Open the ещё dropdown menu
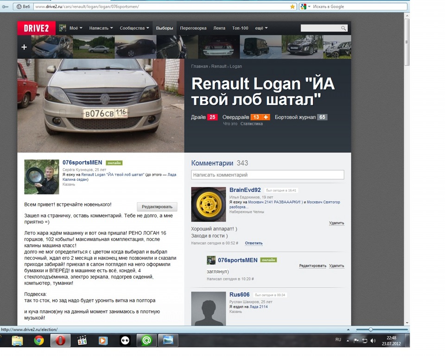The height and width of the screenshot is (356, 445). [x=261, y=28]
